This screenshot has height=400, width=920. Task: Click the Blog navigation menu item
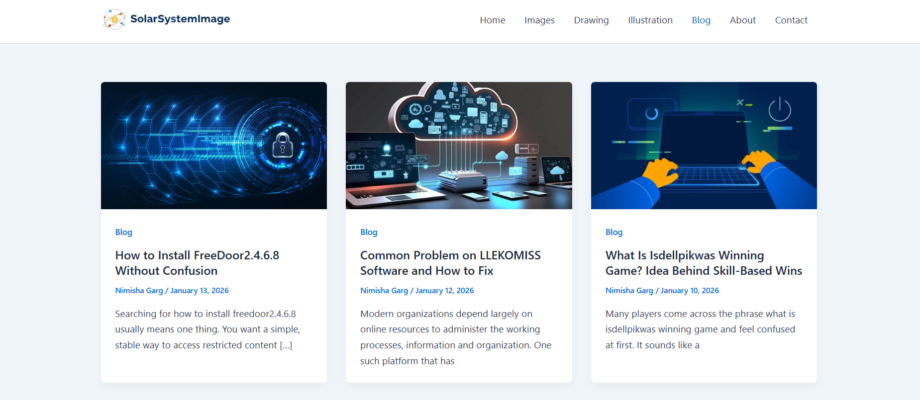click(701, 20)
